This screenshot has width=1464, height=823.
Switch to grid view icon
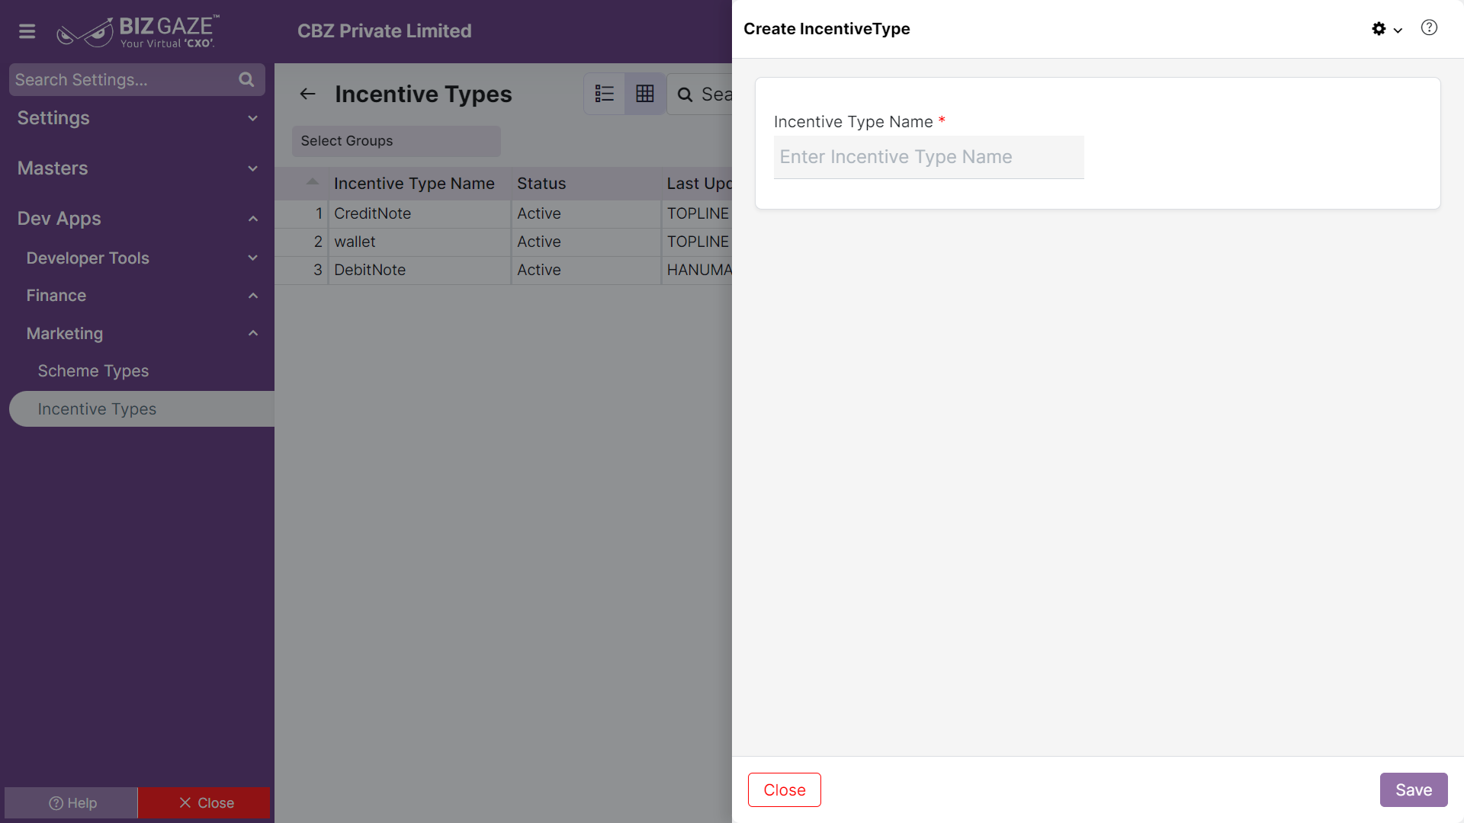645,94
